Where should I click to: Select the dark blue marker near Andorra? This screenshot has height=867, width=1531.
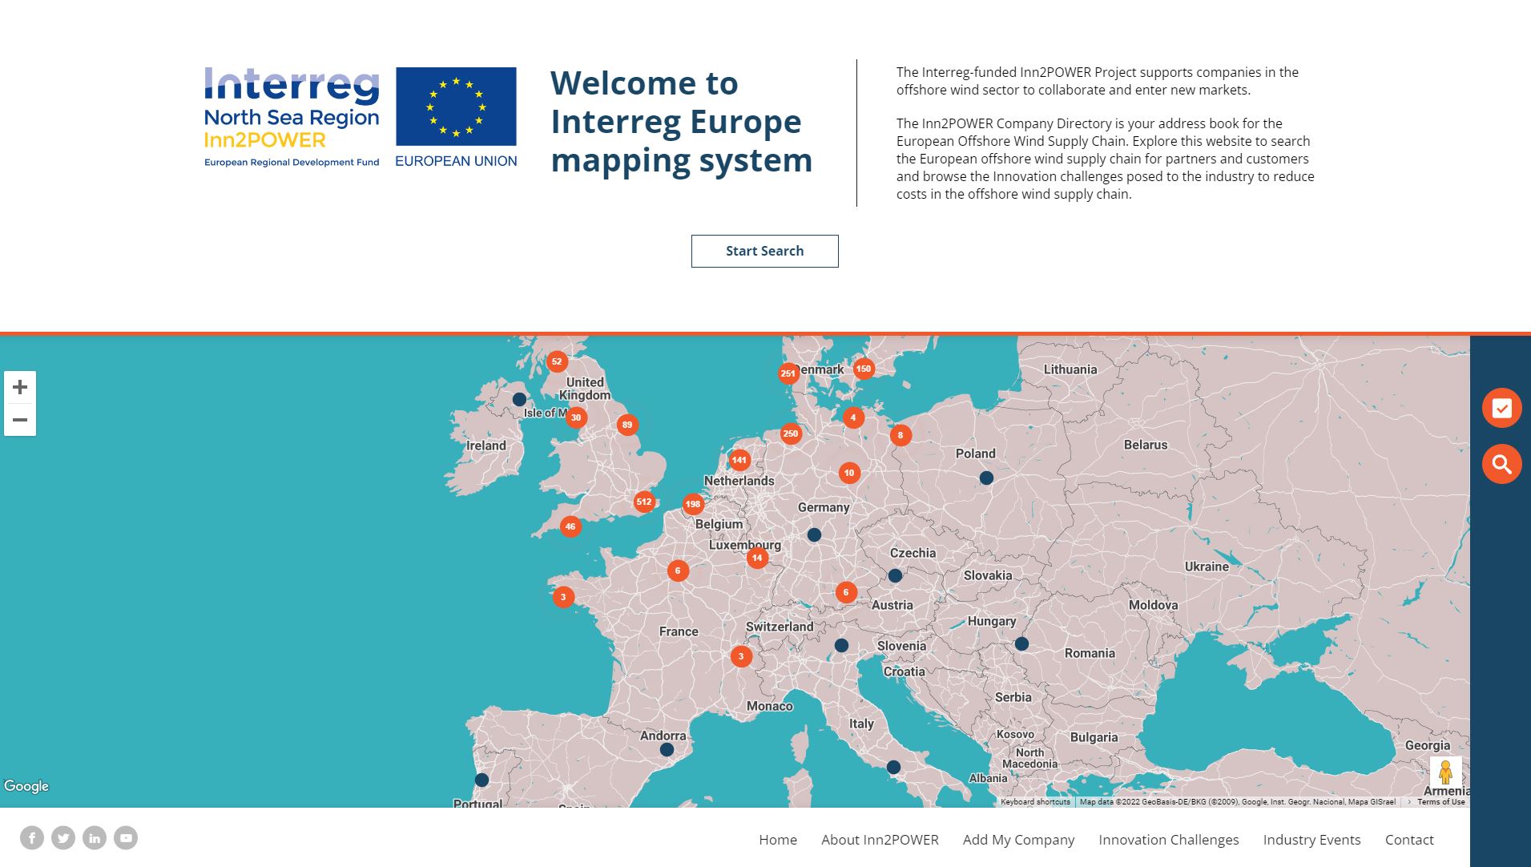pyautogui.click(x=667, y=750)
